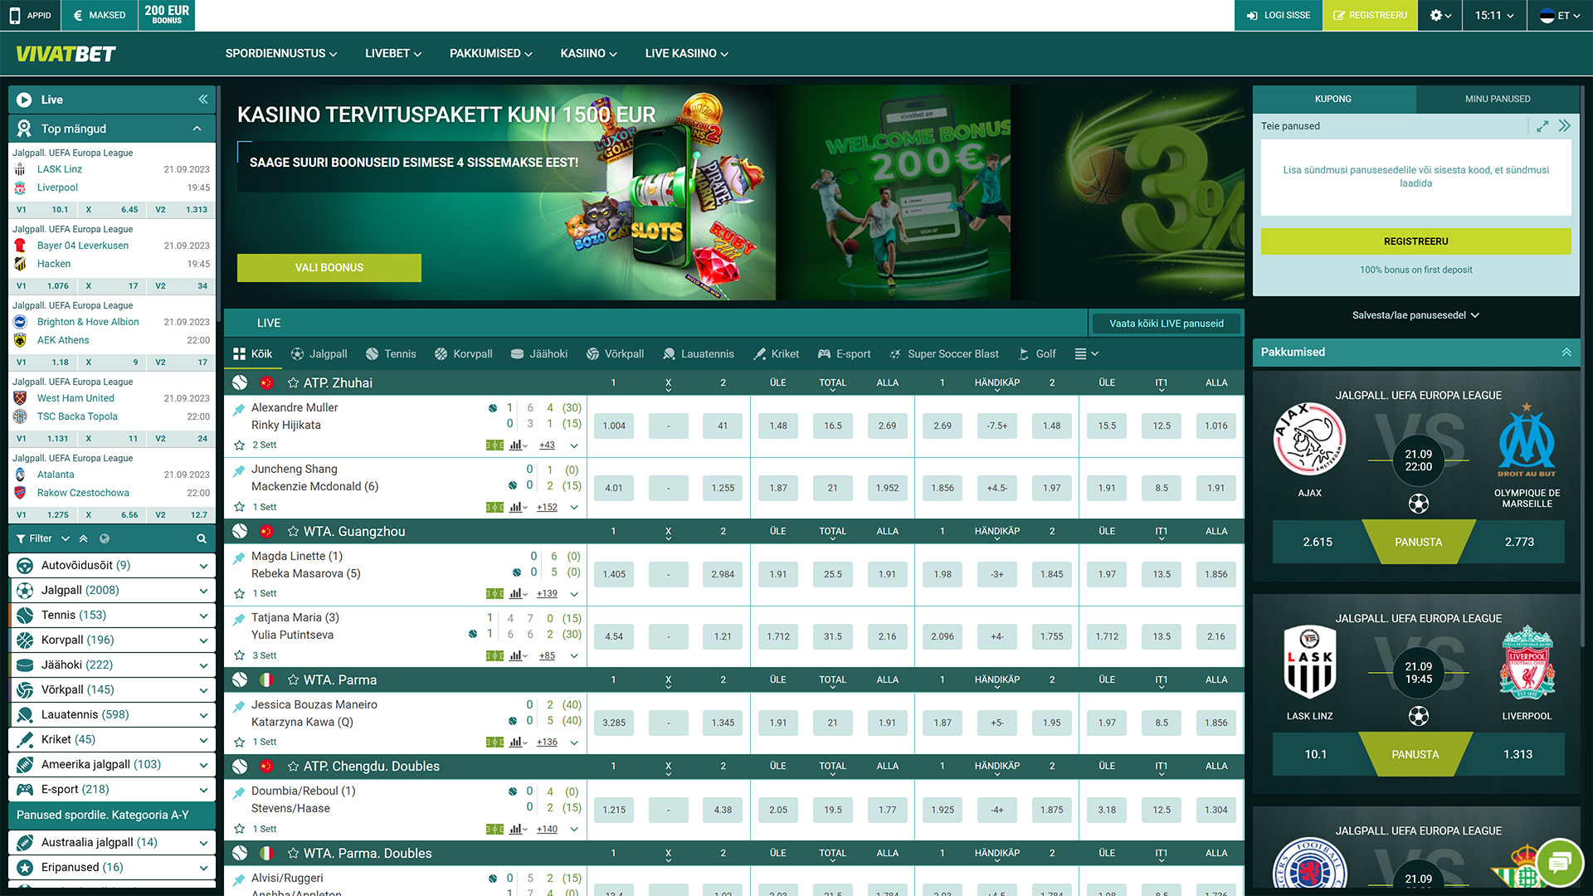
Task: Click PANUSTA on the Ajax vs Marseille offer
Action: (1418, 542)
